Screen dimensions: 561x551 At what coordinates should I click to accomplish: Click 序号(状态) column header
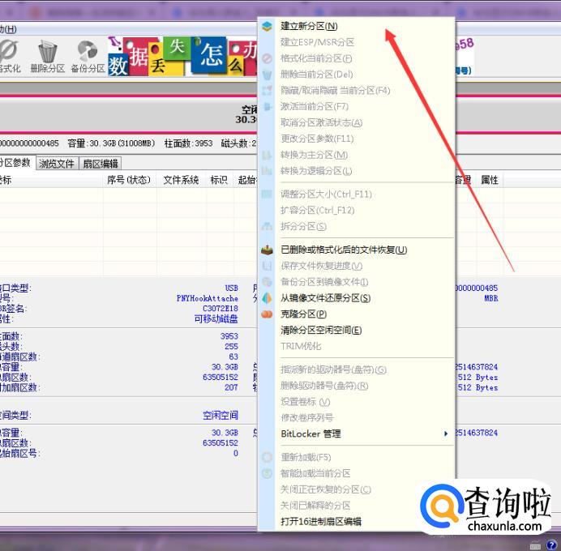click(x=129, y=180)
